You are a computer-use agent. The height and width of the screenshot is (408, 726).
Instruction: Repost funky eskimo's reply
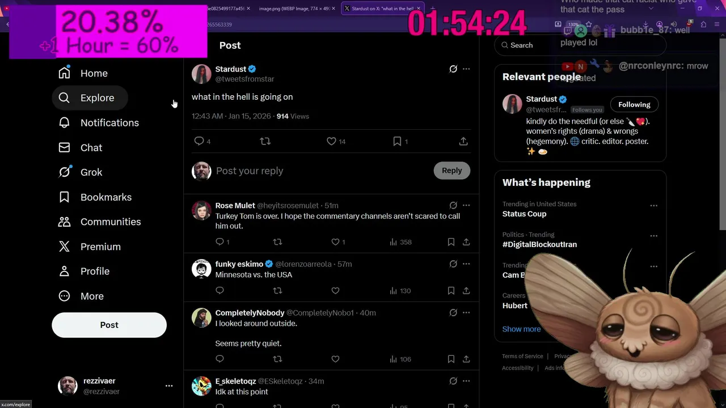pyautogui.click(x=277, y=291)
